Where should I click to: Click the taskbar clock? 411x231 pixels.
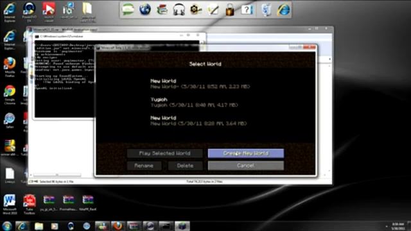(x=398, y=227)
